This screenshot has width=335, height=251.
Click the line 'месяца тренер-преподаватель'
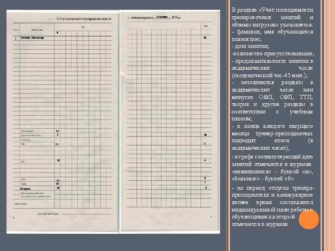coord(272,133)
